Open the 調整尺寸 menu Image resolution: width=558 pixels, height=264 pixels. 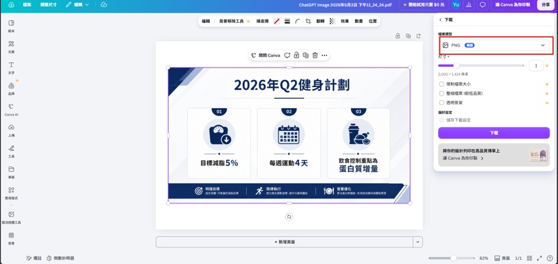click(48, 5)
